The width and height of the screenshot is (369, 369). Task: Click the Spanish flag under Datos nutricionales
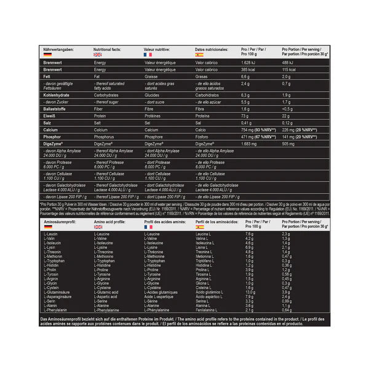199,55
